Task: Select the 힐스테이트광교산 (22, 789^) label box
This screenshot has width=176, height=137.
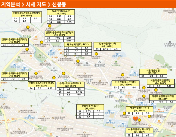Action: tap(61, 12)
